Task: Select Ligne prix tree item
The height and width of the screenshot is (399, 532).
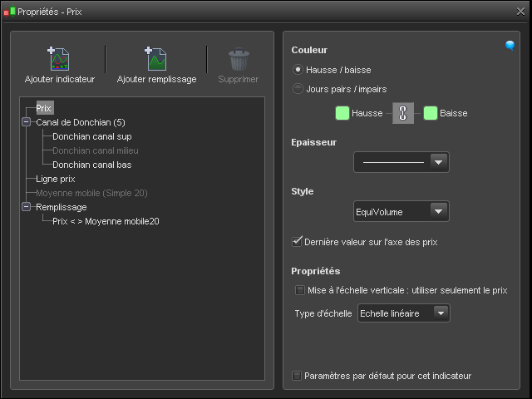Action: pos(56,179)
